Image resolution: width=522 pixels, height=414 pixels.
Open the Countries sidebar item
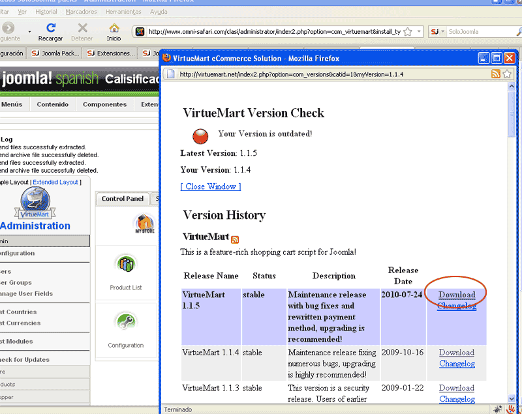point(18,312)
